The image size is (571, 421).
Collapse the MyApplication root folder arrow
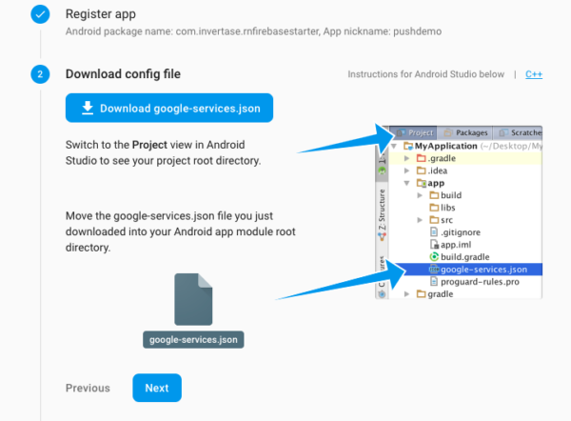[x=395, y=146]
